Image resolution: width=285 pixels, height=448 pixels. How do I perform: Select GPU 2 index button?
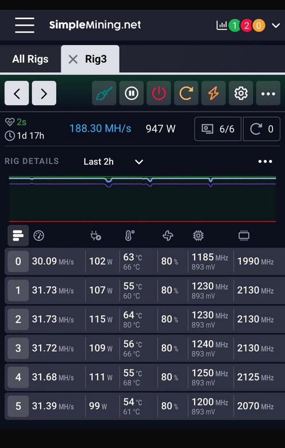click(18, 319)
